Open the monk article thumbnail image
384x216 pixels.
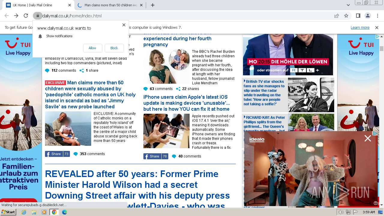coord(68,129)
